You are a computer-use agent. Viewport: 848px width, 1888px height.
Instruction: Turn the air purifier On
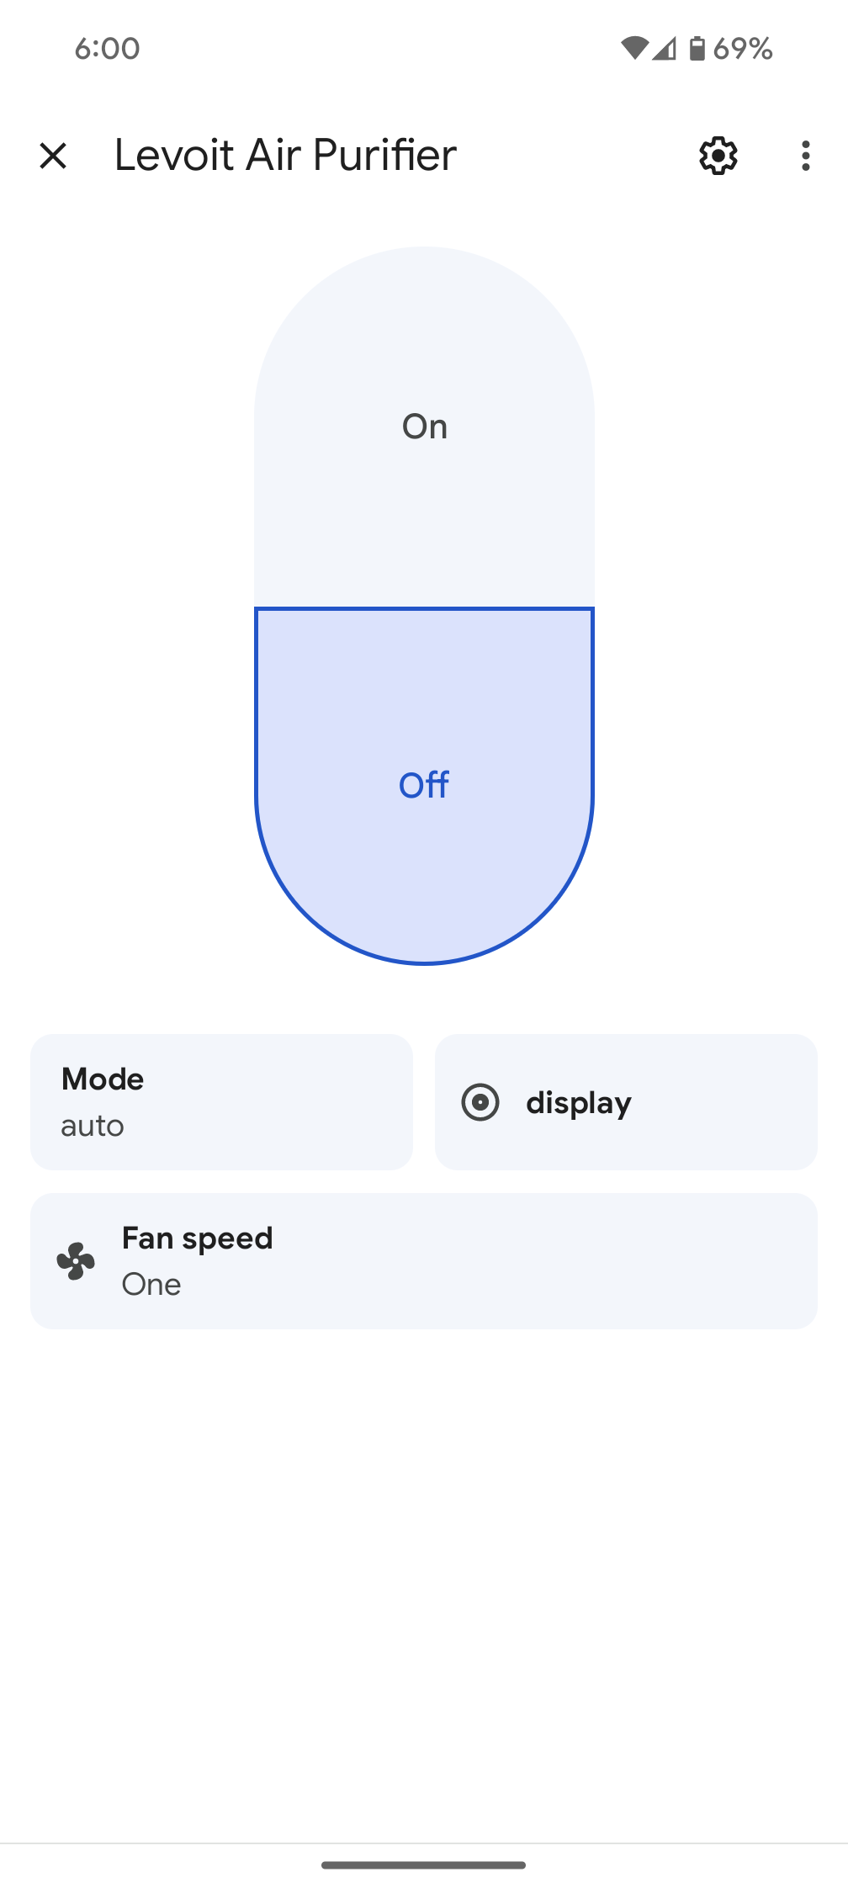point(424,427)
